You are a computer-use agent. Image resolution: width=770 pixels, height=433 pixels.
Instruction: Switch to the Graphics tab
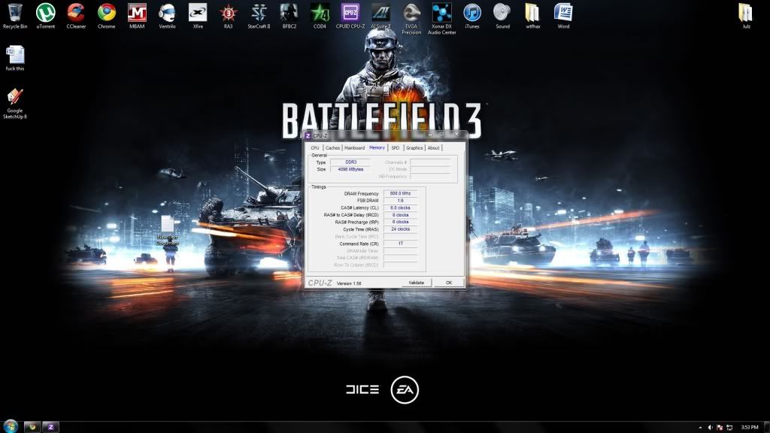click(x=414, y=148)
